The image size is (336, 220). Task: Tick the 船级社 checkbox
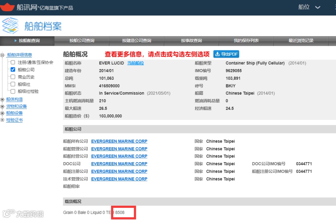[x=13, y=84]
